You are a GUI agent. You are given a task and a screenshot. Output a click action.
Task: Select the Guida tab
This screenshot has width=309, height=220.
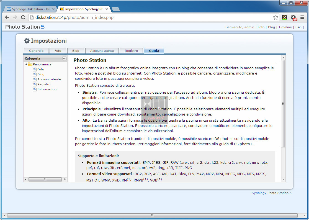[154, 51]
